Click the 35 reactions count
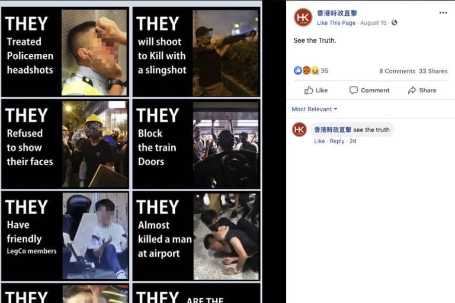This screenshot has height=303, width=455. coord(325,71)
